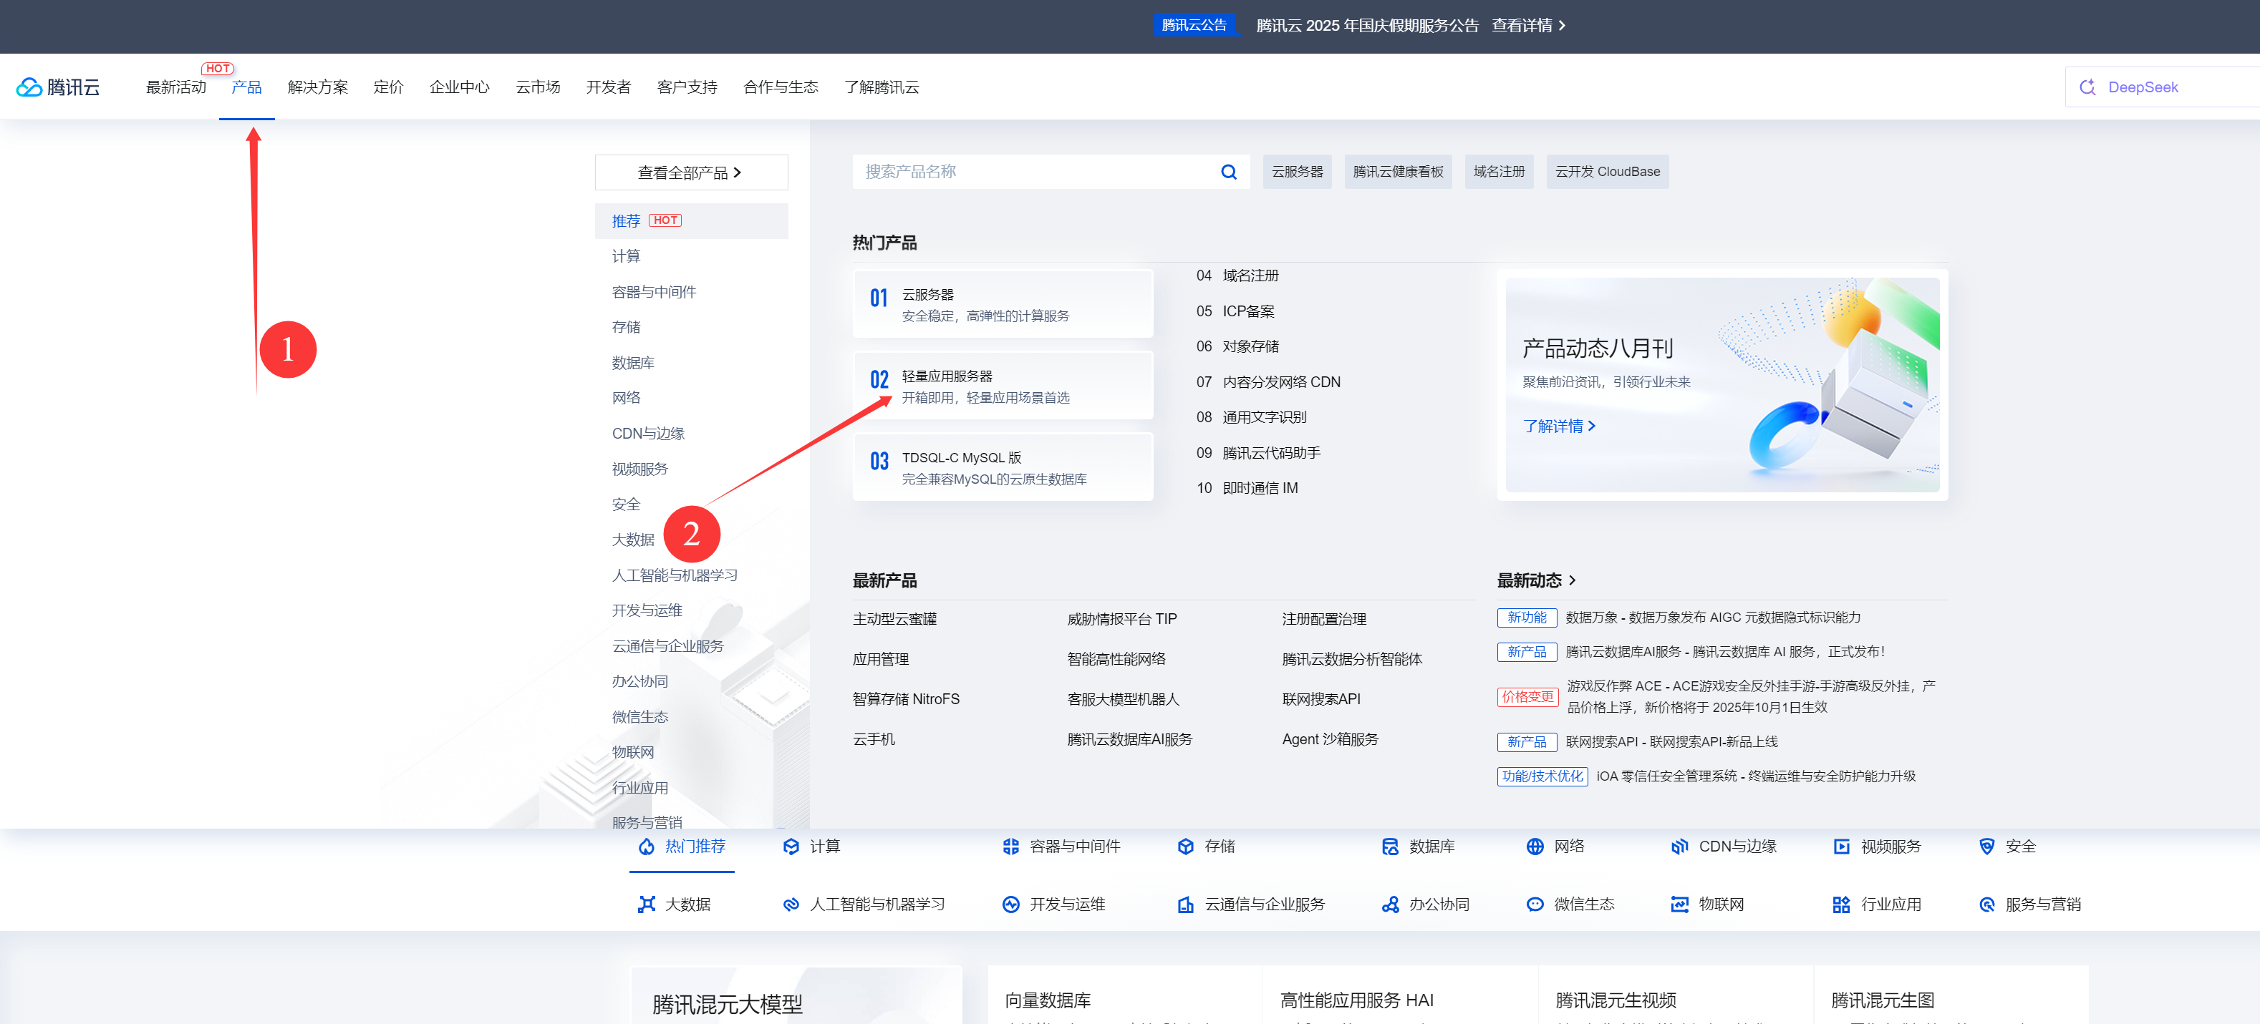The height and width of the screenshot is (1024, 2260).
Task: Click 云服务器 quick tag button
Action: [x=1297, y=172]
